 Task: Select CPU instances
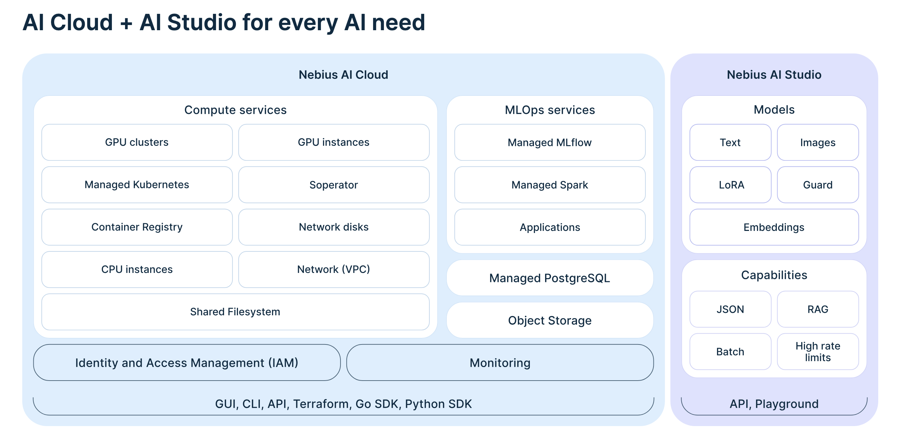coord(137,269)
